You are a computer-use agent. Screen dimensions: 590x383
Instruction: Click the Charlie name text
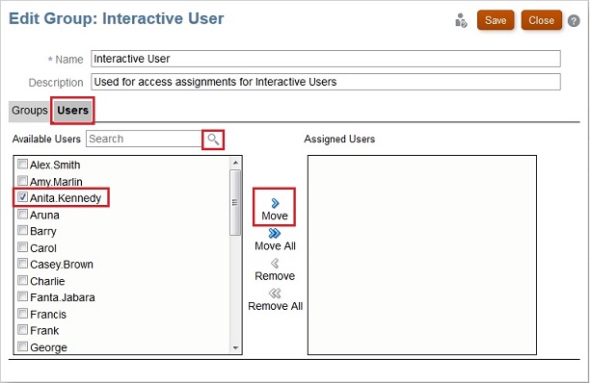[47, 281]
